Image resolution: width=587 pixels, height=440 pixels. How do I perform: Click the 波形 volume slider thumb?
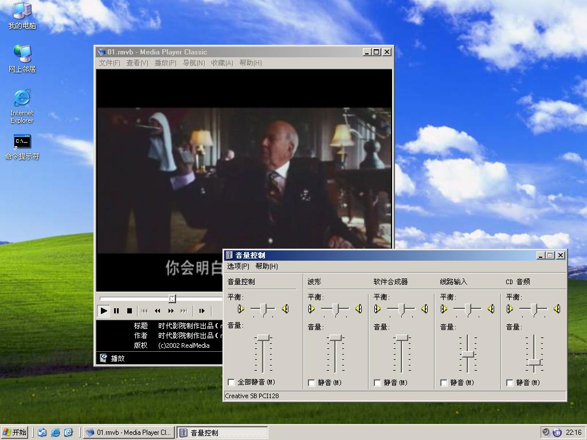click(335, 337)
